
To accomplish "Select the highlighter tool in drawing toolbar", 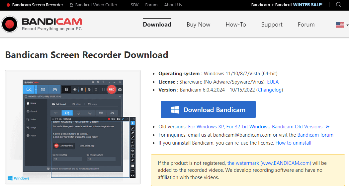I will (132, 133).
